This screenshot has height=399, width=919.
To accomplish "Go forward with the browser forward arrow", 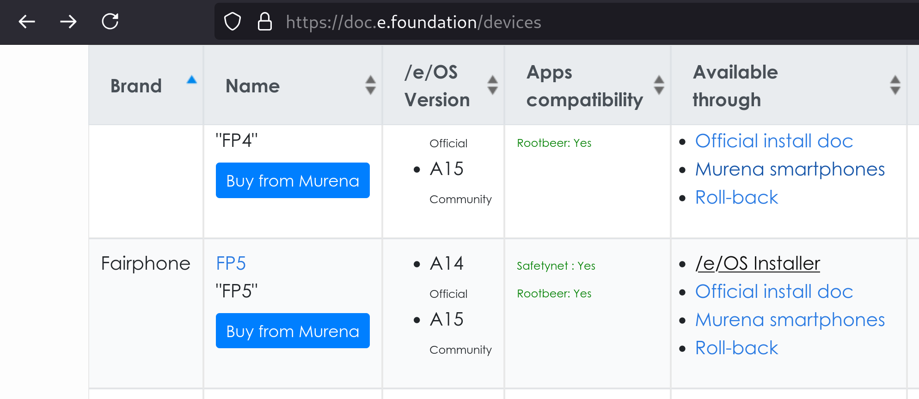I will pyautogui.click(x=68, y=21).
